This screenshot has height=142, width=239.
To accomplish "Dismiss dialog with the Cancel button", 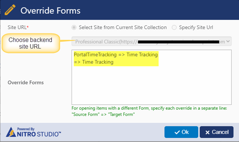I will pyautogui.click(x=217, y=132).
